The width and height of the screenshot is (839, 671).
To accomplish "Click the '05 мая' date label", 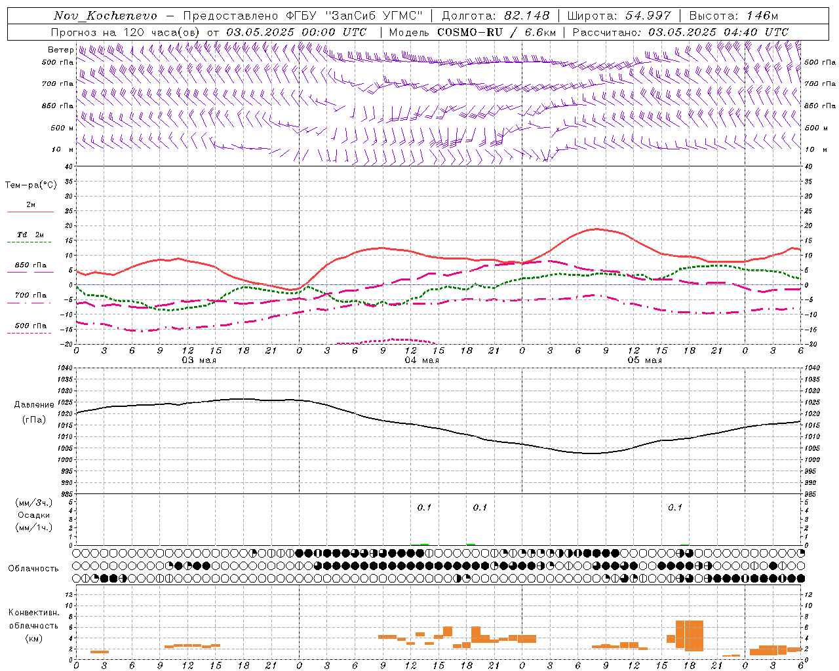I will (x=644, y=360).
